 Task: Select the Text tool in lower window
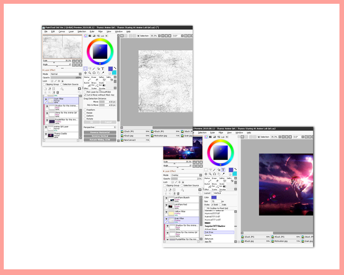coord(223,170)
